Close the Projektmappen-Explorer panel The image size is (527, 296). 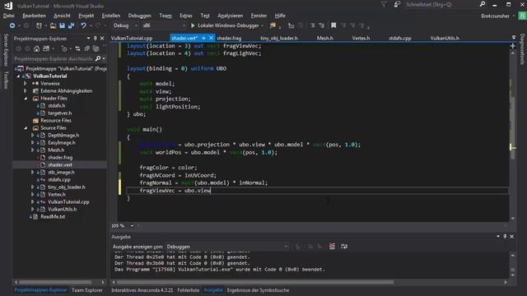pyautogui.click(x=102, y=39)
